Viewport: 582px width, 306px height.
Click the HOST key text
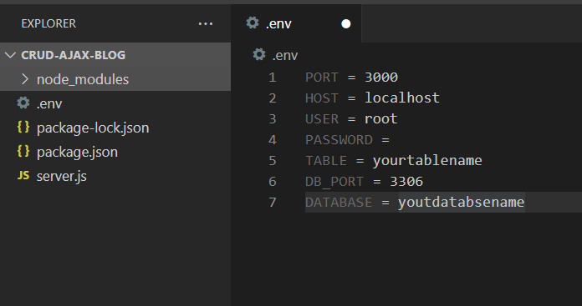322,98
